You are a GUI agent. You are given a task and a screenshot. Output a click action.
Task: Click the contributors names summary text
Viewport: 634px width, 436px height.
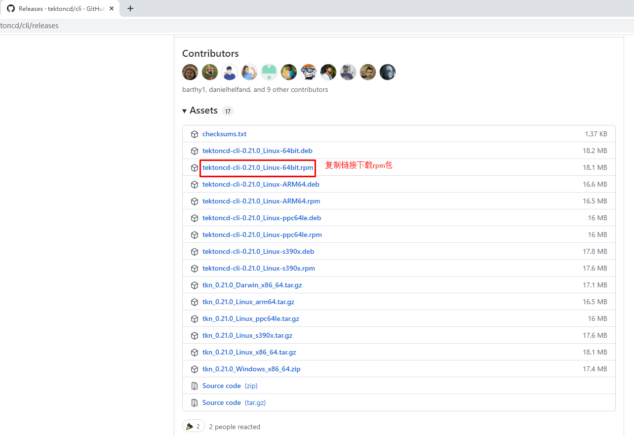click(x=255, y=89)
